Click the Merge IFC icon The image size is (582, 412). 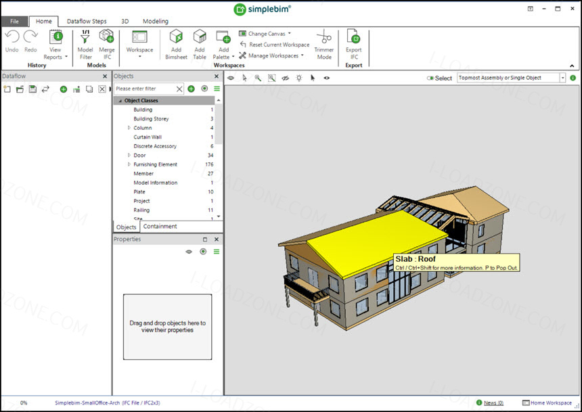coord(106,37)
